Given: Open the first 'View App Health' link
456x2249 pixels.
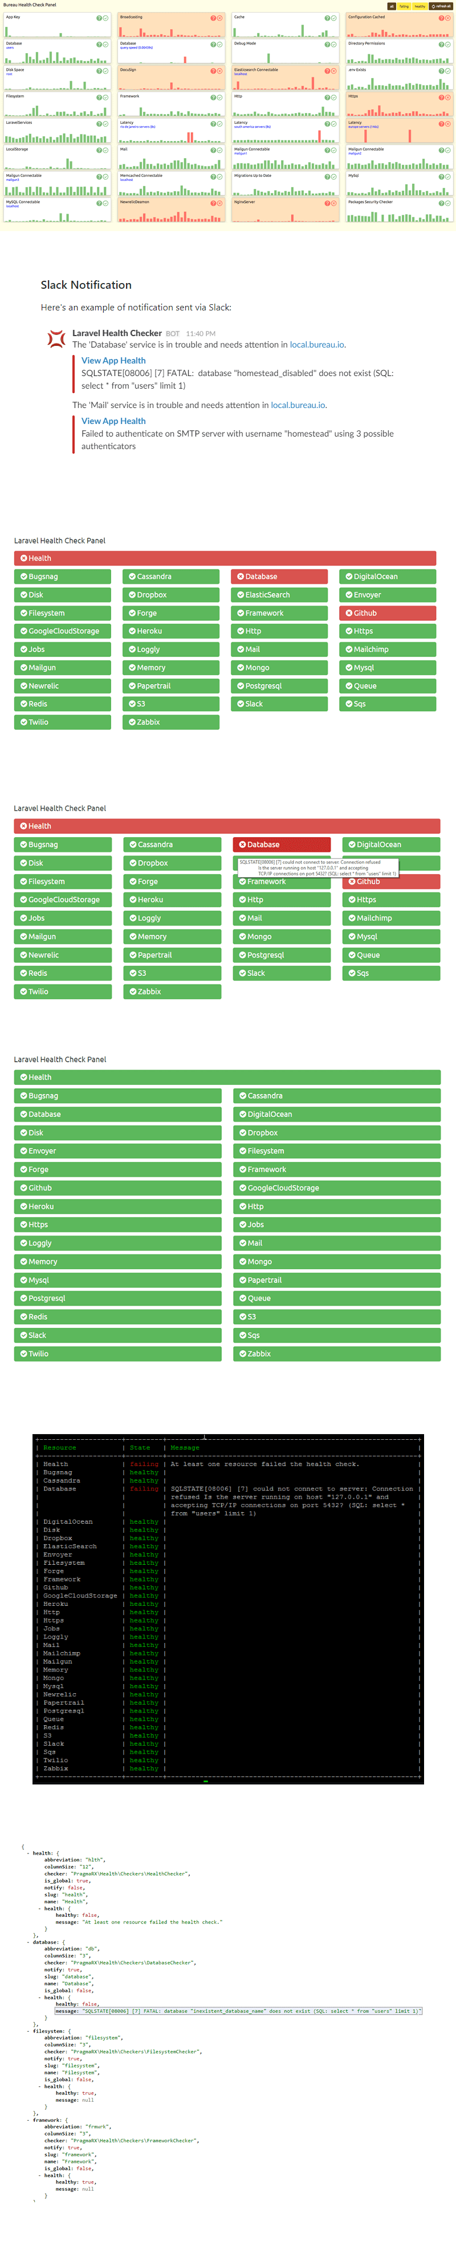Looking at the screenshot, I should point(113,361).
